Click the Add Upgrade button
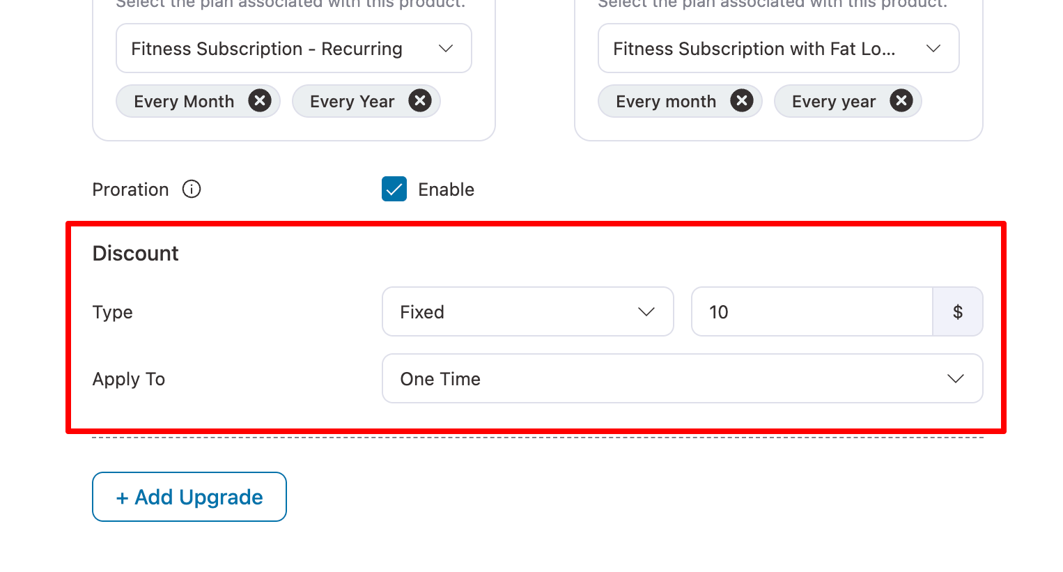 [189, 496]
